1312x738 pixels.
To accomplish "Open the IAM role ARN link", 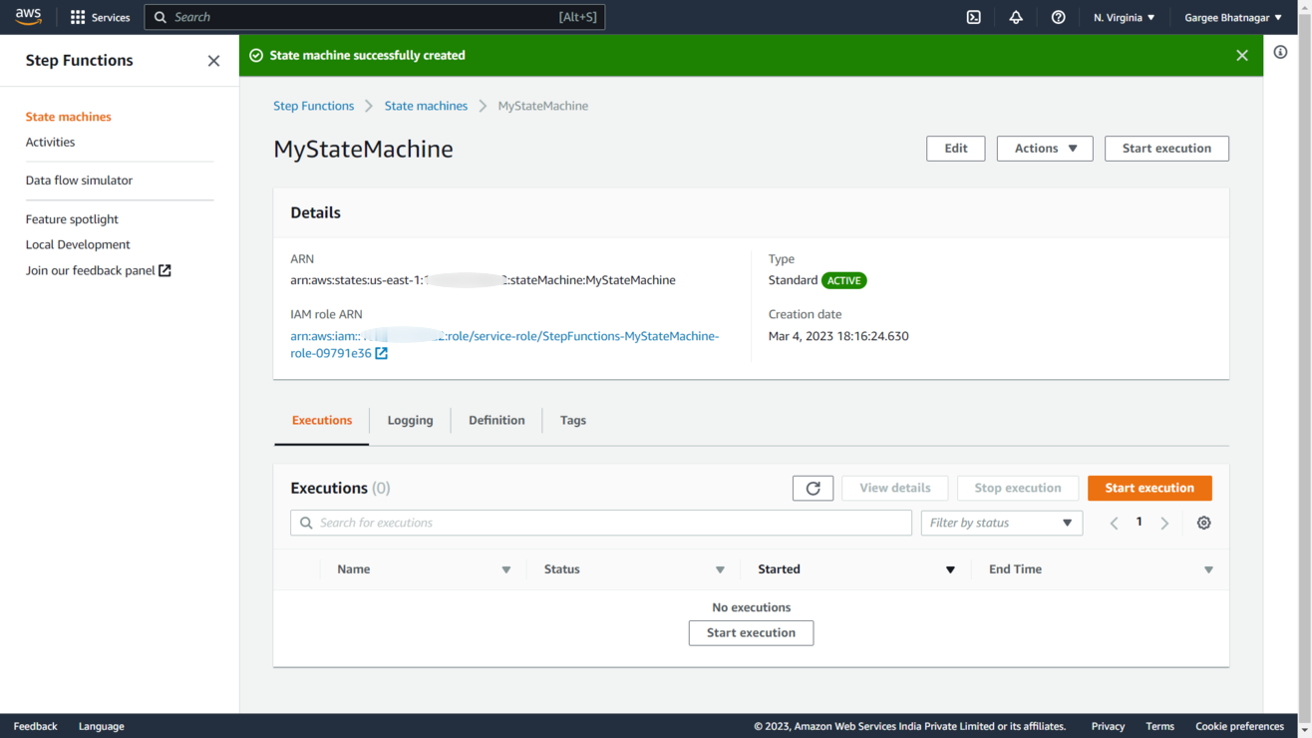I will pyautogui.click(x=503, y=337).
